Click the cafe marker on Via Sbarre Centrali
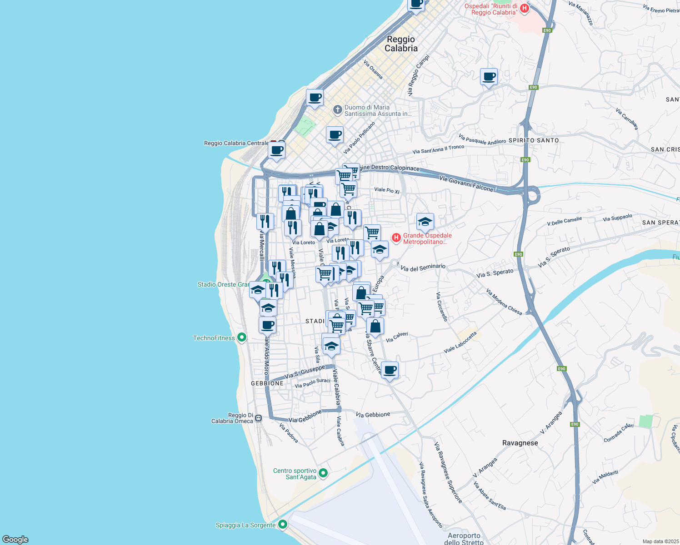Screen dimensions: 680x545 pyautogui.click(x=390, y=371)
